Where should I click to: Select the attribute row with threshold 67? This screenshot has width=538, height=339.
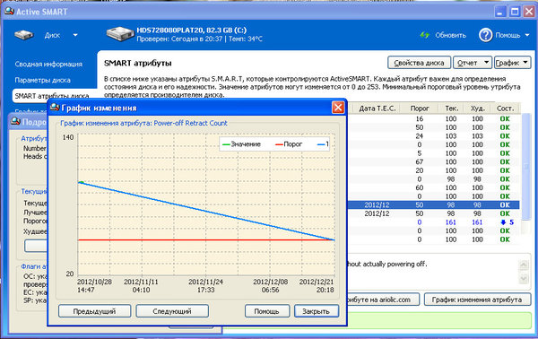433,162
